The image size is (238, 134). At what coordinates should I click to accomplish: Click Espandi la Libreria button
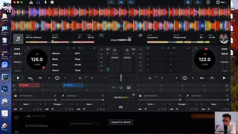[121, 122]
